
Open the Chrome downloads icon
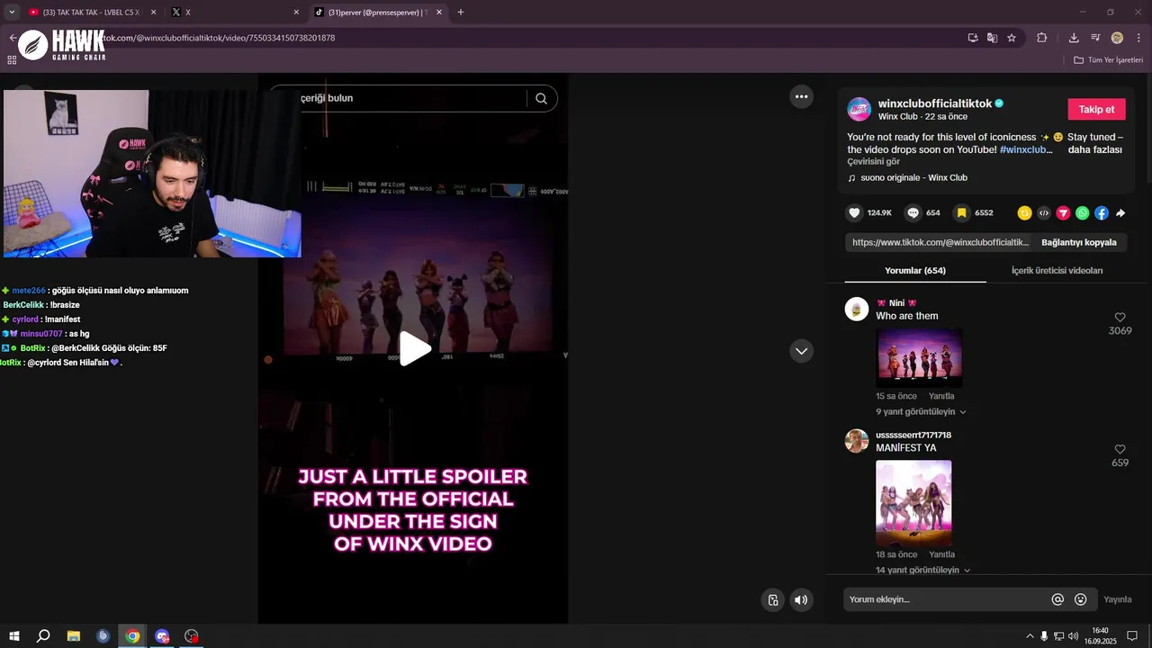(x=1074, y=38)
